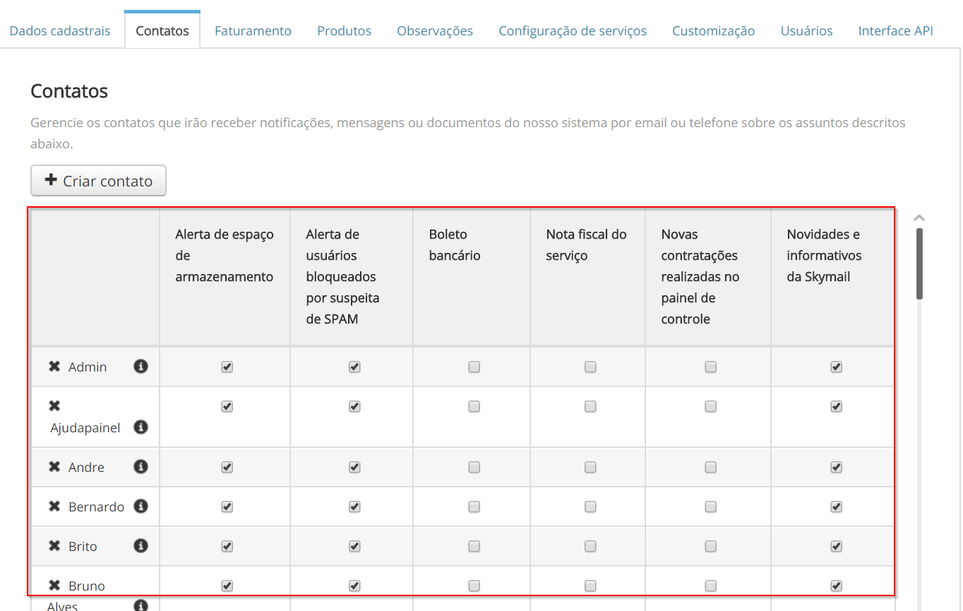Viewport: 963px width, 611px height.
Task: Click info icon beside Brito
Action: coord(141,545)
